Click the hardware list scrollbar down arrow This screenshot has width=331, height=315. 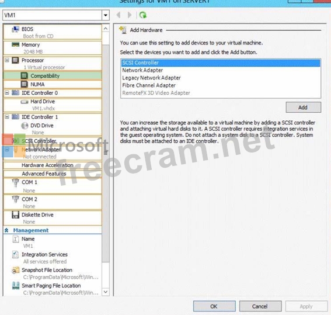[x=106, y=292]
